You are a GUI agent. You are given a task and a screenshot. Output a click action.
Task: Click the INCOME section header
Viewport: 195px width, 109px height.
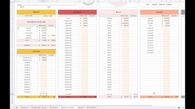pyautogui.click(x=159, y=12)
